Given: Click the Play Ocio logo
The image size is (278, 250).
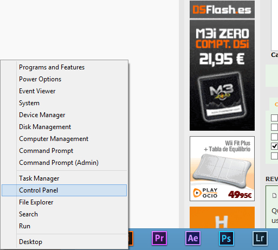Looking at the screenshot, I should 205,193.
